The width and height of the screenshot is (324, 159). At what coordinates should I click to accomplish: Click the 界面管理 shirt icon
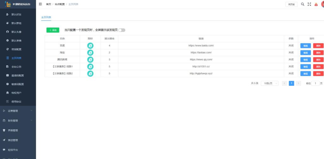[4, 130]
